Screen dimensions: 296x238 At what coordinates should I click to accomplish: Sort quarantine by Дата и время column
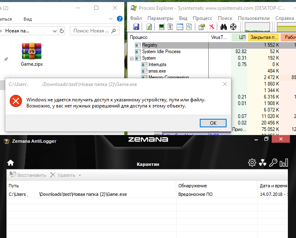(x=273, y=186)
